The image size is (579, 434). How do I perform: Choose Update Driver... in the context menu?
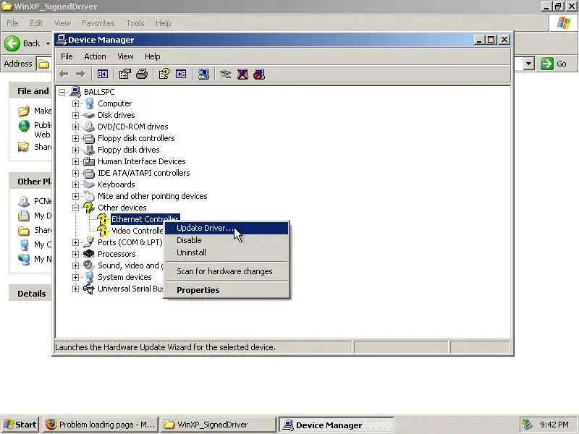pyautogui.click(x=227, y=228)
